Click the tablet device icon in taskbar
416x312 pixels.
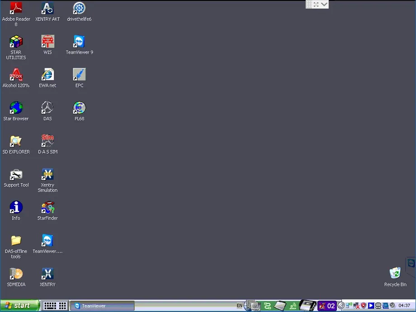point(280,306)
